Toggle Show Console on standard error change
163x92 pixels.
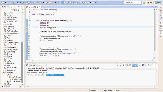136,65
